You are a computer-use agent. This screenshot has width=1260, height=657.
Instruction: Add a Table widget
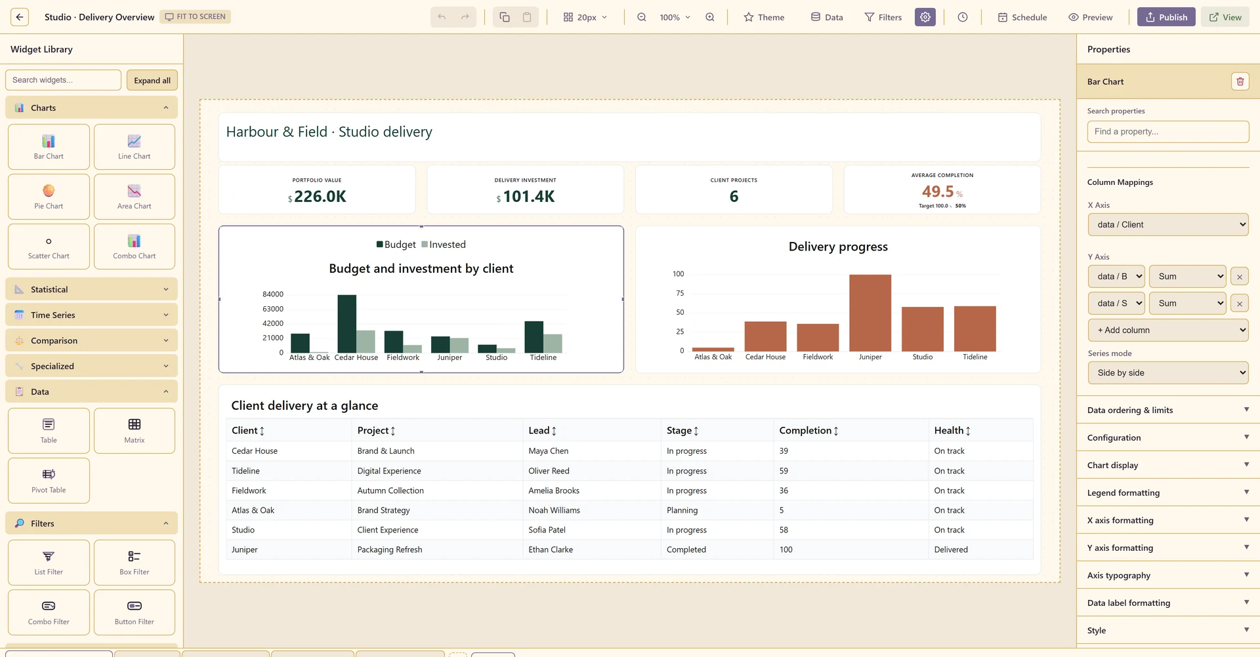pyautogui.click(x=49, y=431)
